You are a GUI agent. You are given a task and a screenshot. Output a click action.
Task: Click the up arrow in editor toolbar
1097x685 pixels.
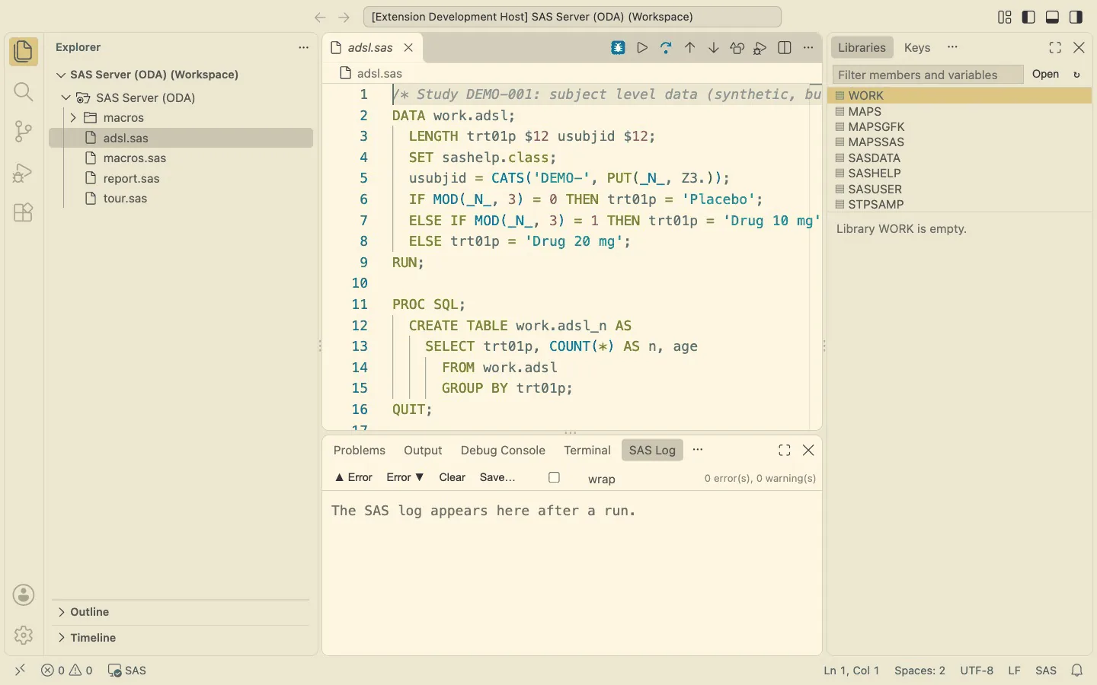689,48
